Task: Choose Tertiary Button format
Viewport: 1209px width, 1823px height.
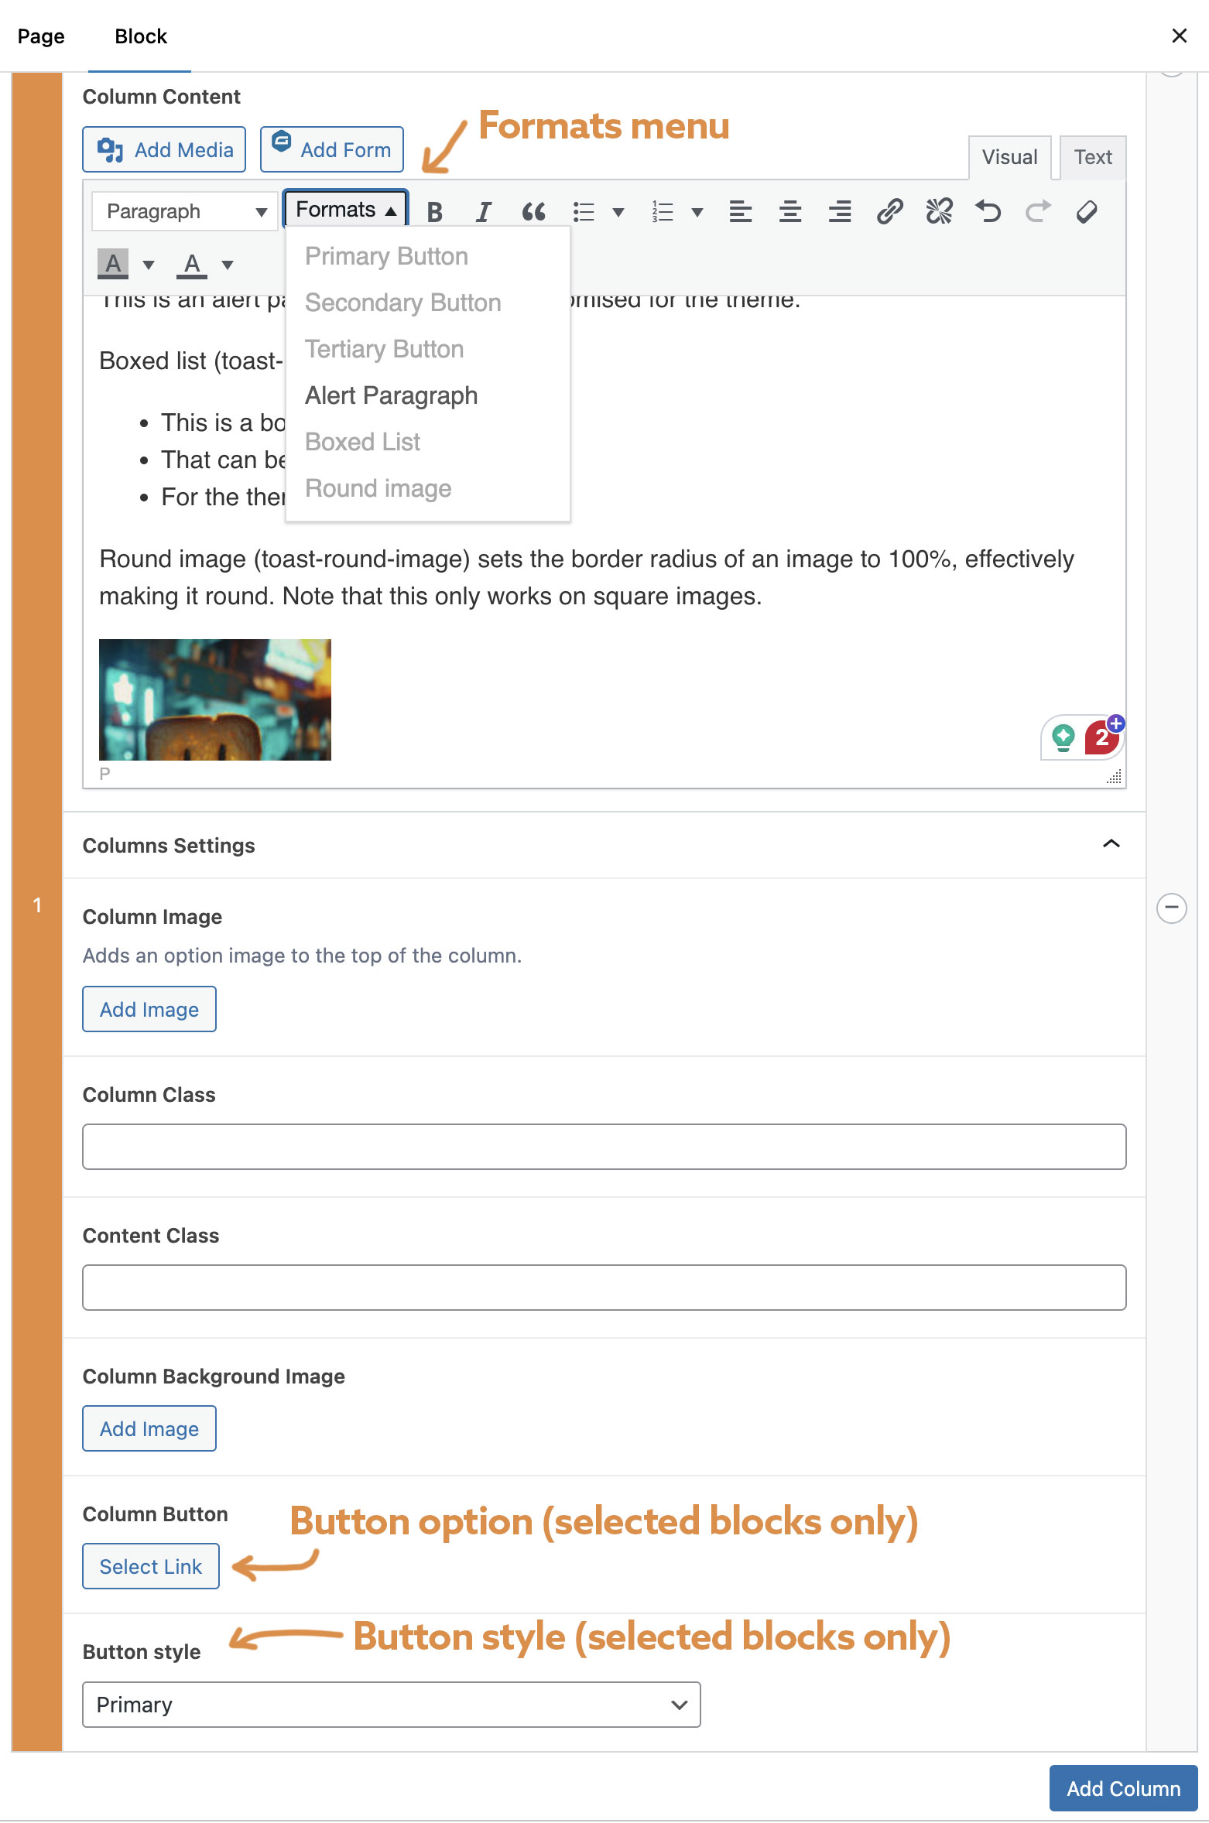Action: coord(428,349)
